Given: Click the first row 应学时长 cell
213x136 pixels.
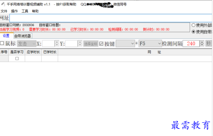Looking at the screenshot, I should (33, 59).
